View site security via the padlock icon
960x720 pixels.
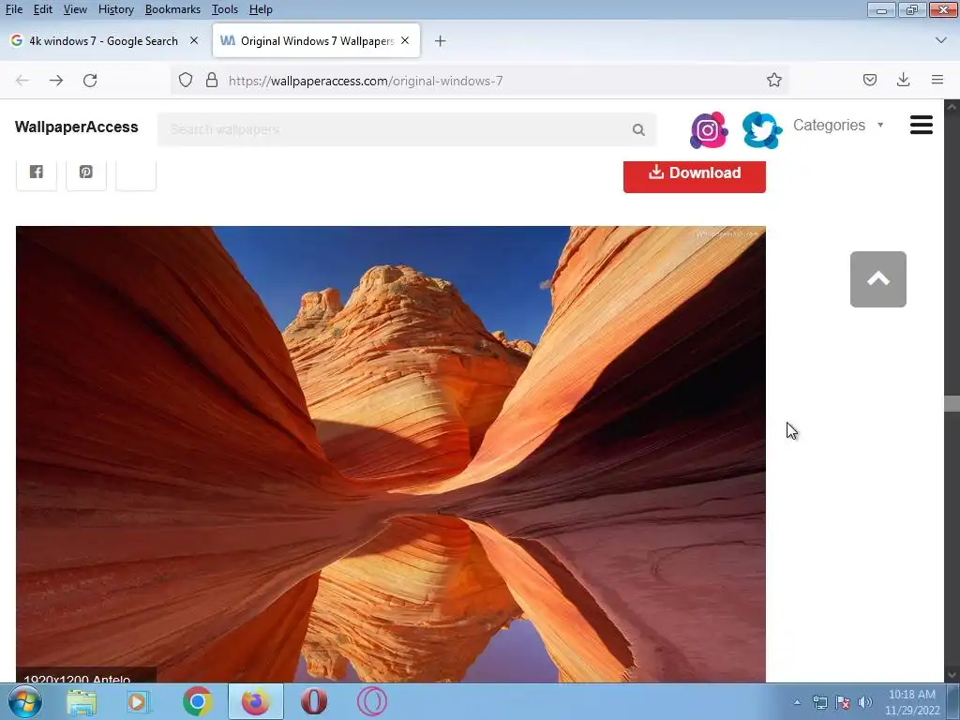coord(212,81)
